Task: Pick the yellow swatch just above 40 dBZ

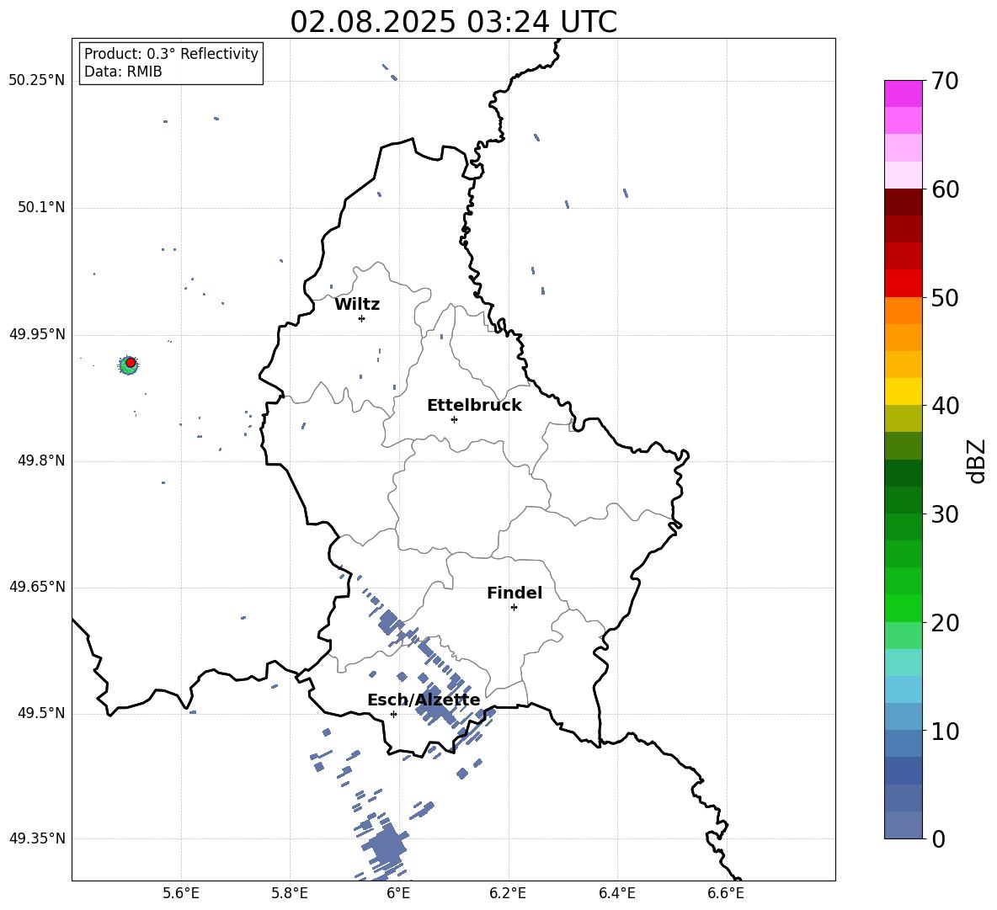Action: pyautogui.click(x=903, y=391)
